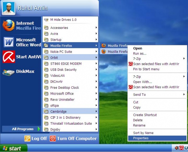Click the DtCnvrtr folder icon
The width and height of the screenshot is (188, 152).
pyautogui.click(x=46, y=81)
